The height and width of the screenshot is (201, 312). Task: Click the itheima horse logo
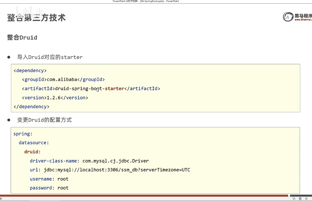click(x=288, y=17)
